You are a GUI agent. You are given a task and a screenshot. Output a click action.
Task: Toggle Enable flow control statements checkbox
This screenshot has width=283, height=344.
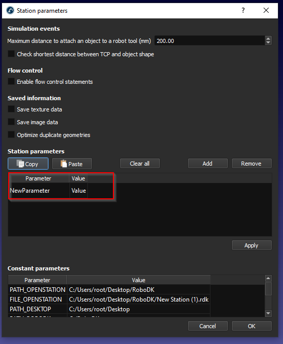tap(11, 82)
